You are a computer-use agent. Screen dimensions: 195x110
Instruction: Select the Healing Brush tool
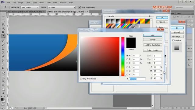click(3, 40)
